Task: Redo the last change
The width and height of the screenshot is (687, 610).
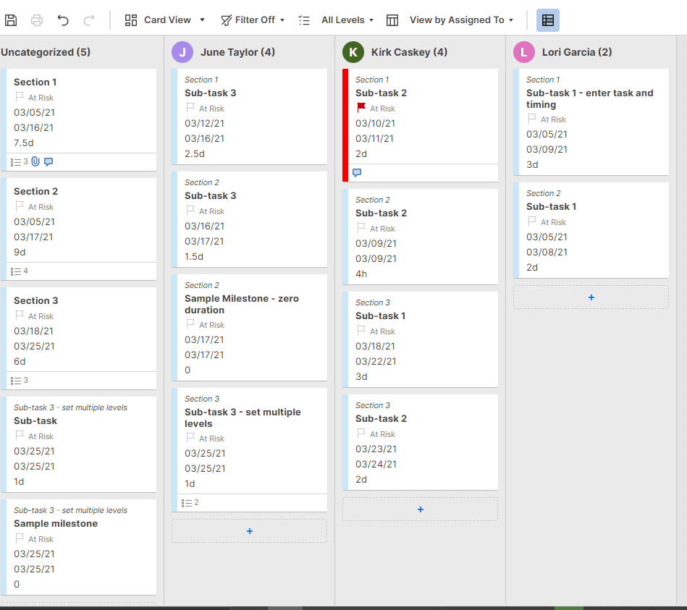Action: click(x=88, y=20)
